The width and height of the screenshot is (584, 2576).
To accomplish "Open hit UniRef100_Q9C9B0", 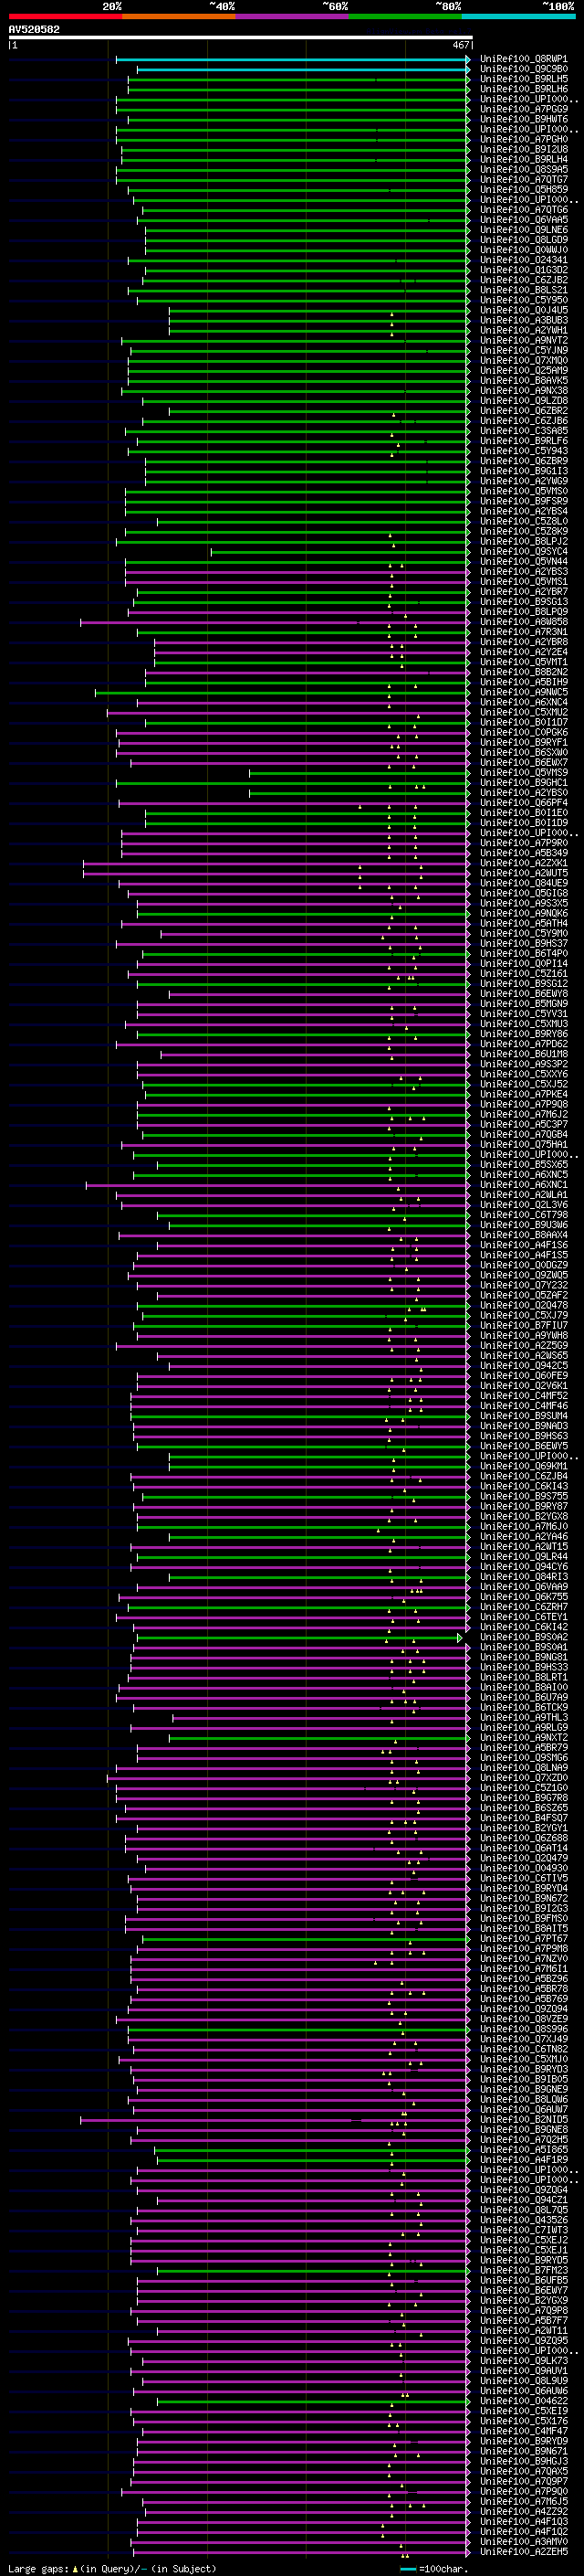I will click(523, 69).
